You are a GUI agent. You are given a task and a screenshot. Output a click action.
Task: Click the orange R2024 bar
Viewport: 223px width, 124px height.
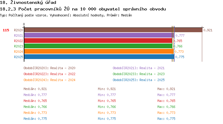coord(99,52)
